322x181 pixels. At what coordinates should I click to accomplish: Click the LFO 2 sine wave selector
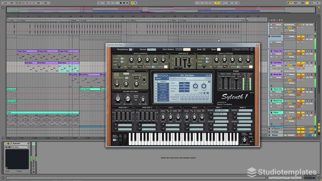click(192, 111)
